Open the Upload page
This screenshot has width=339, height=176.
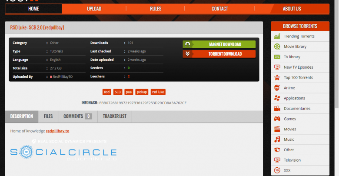click(94, 9)
